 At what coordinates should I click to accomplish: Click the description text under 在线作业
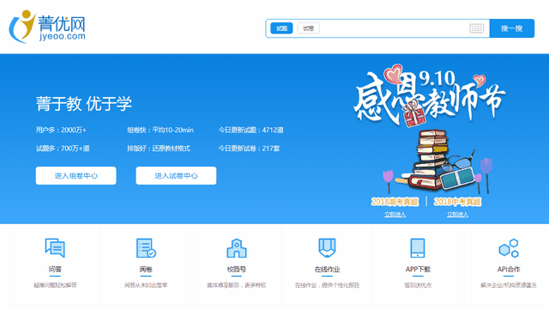tap(327, 285)
